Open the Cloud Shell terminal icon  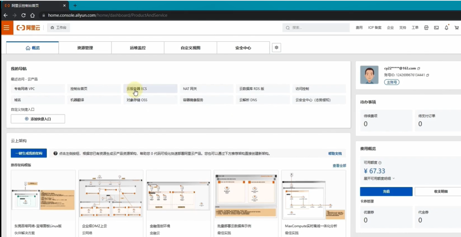click(436, 28)
